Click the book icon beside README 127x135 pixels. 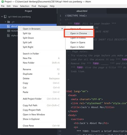pos(9,31)
